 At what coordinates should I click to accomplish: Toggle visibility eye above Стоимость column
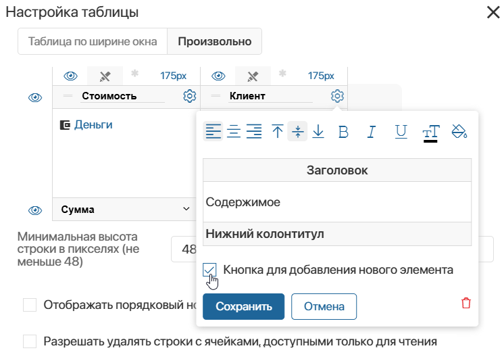pos(70,76)
